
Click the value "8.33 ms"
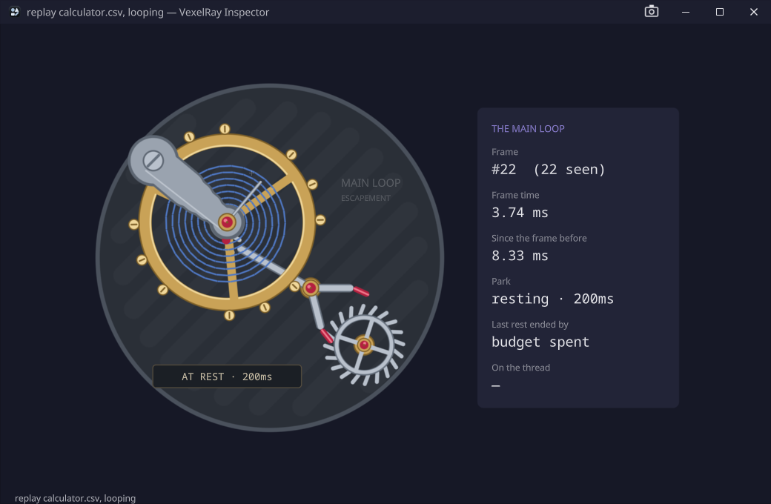520,256
